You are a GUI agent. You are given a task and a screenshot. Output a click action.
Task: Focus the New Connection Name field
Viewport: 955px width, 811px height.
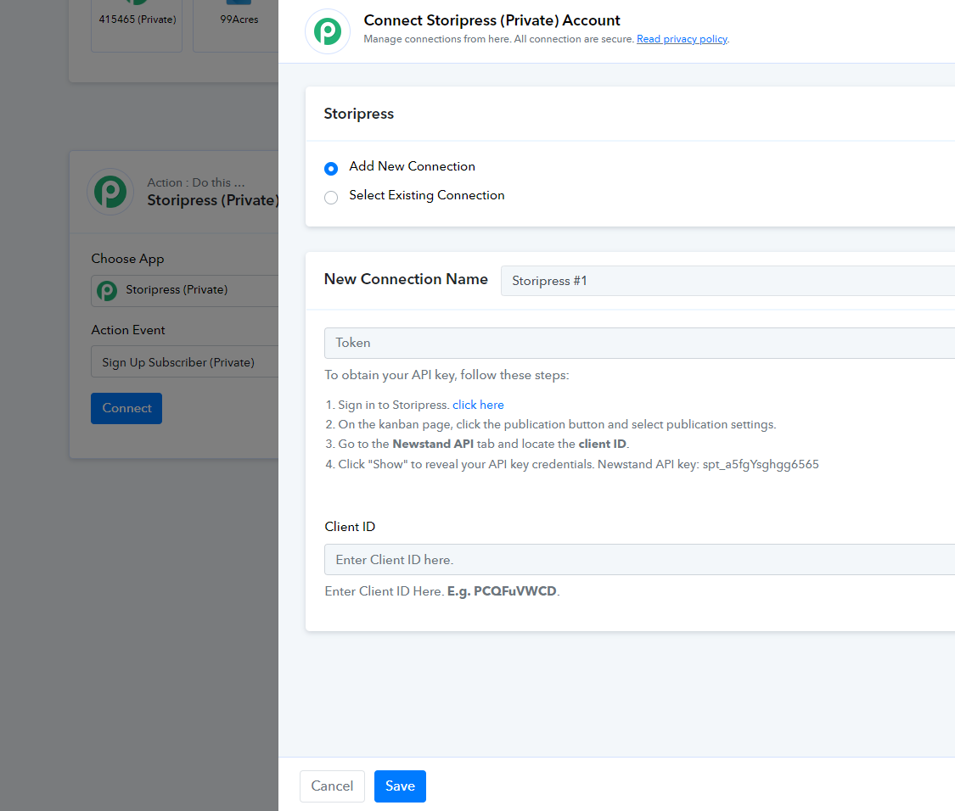click(727, 281)
